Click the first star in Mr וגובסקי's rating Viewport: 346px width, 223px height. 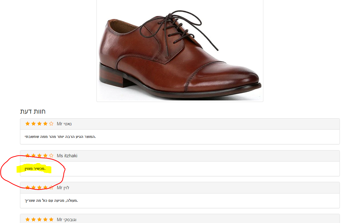point(28,219)
